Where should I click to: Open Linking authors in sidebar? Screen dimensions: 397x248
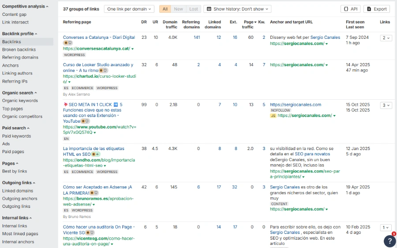point(17,73)
